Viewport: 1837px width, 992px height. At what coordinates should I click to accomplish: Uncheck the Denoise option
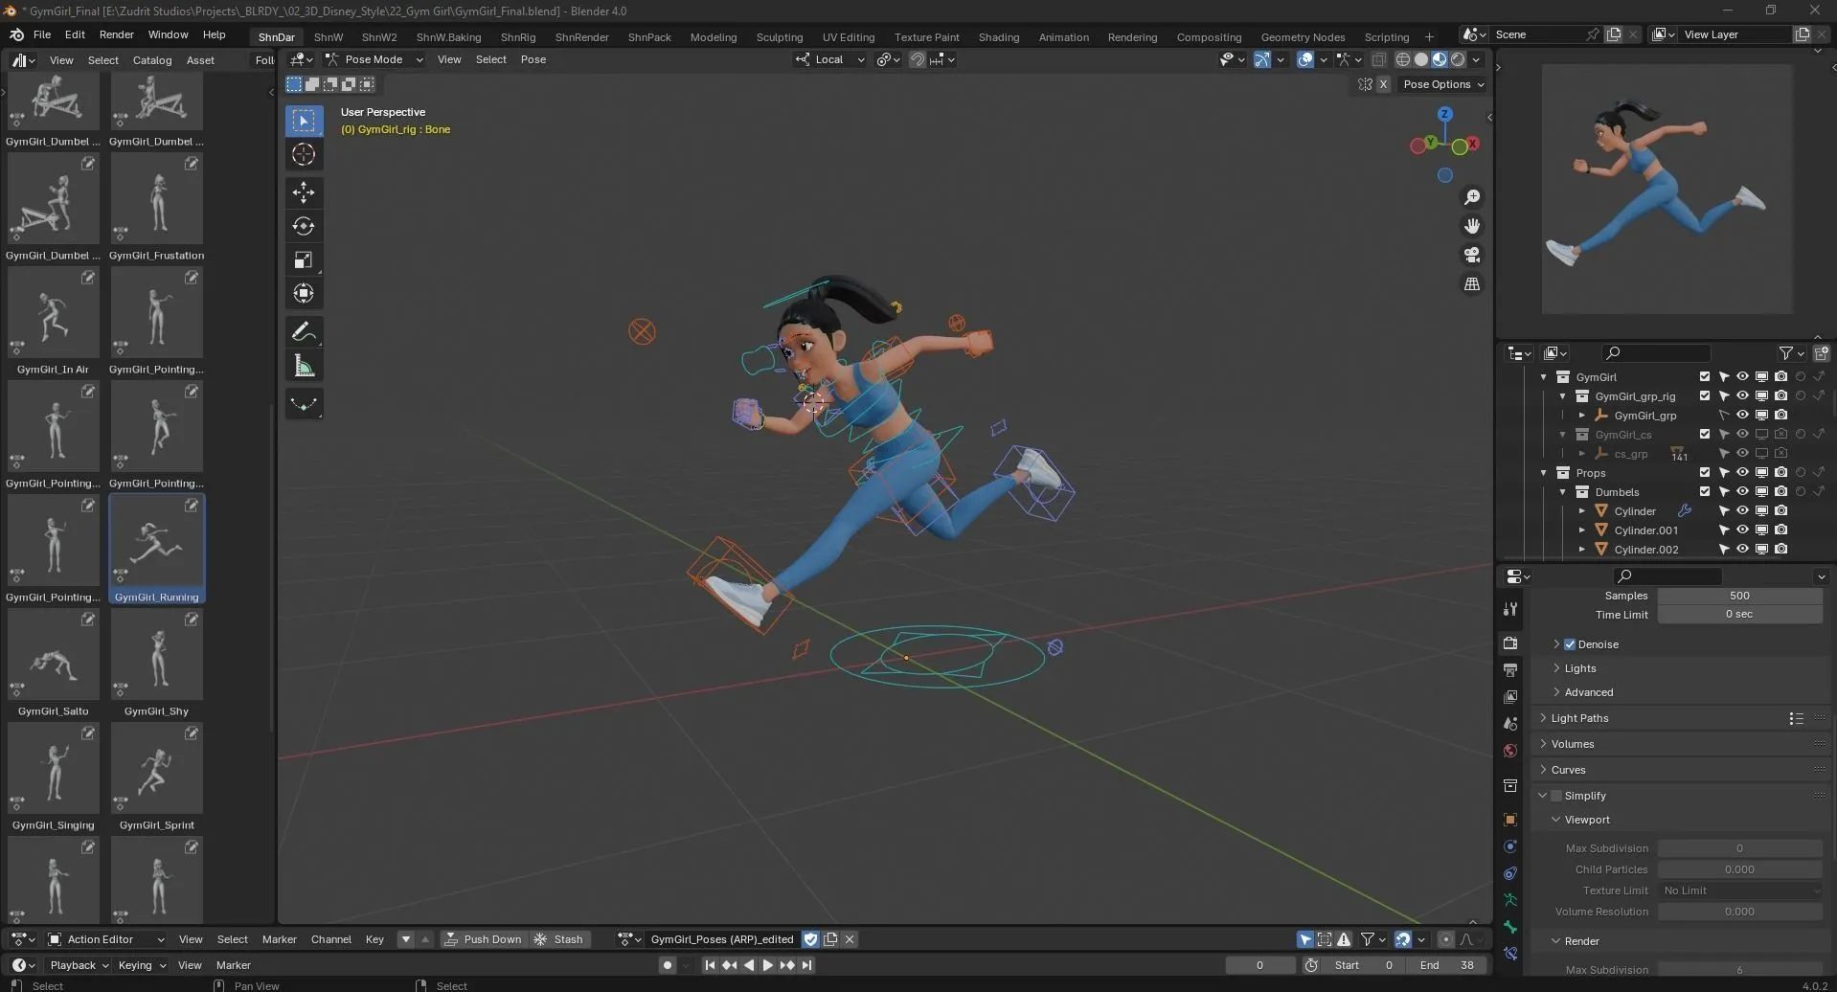(1571, 643)
